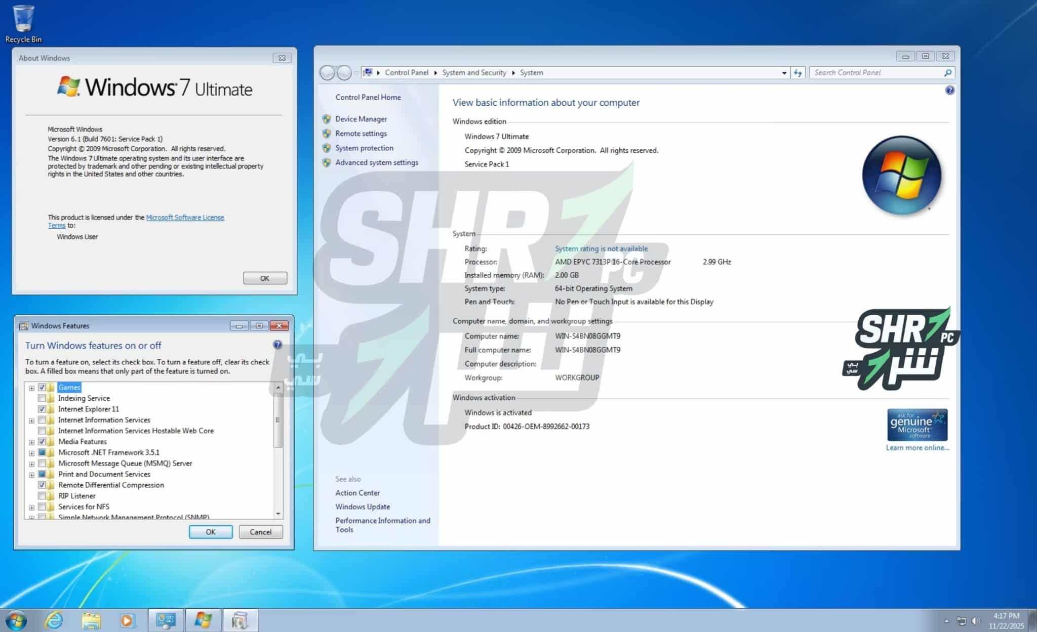Click the Device Manager shield icon
Image resolution: width=1037 pixels, height=632 pixels.
click(x=326, y=119)
